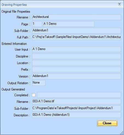Click the empty Location field
The image size is (124, 135).
click(77, 63)
